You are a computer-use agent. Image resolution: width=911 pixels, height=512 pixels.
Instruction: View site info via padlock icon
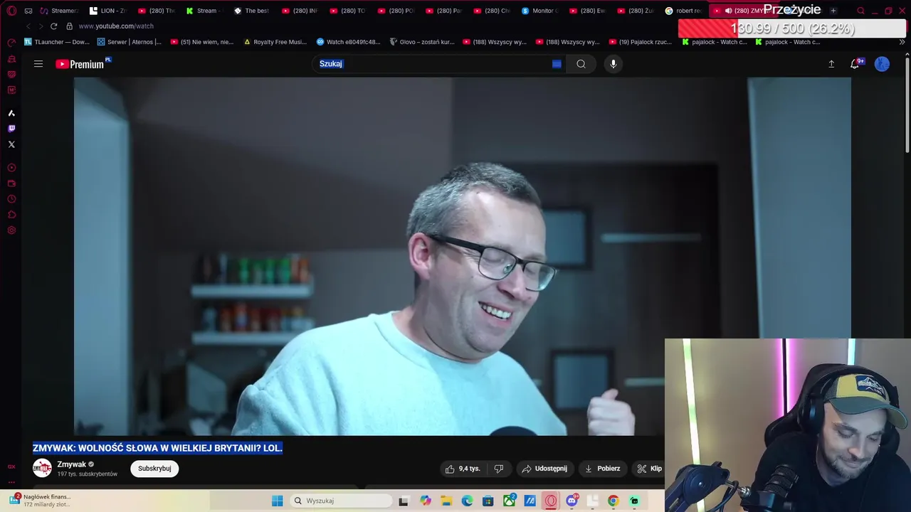tap(69, 26)
